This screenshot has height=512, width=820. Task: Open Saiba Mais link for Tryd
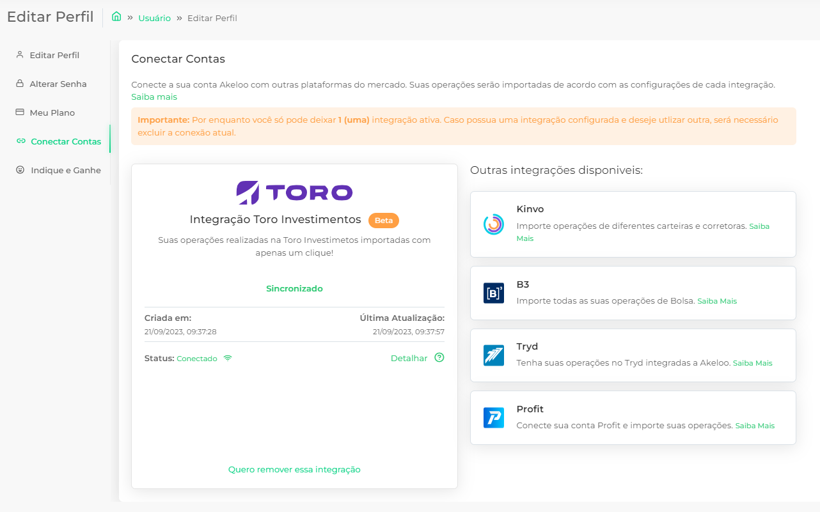pyautogui.click(x=753, y=363)
